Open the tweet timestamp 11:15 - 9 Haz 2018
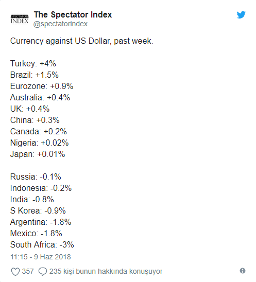The width and height of the screenshot is (256, 282). tap(41, 257)
